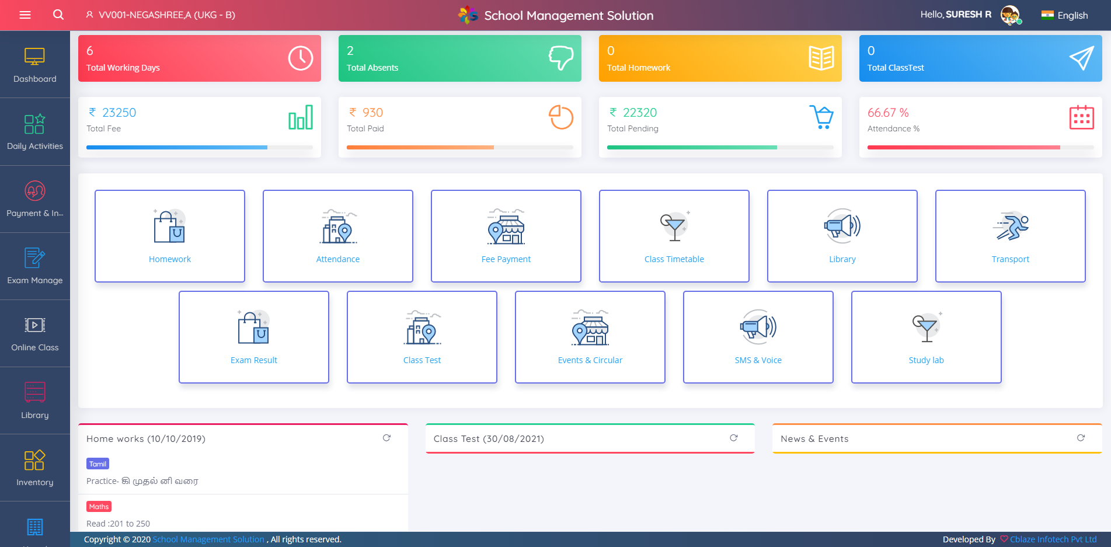Open the Class Timetable tile
1111x547 pixels.
point(674,236)
